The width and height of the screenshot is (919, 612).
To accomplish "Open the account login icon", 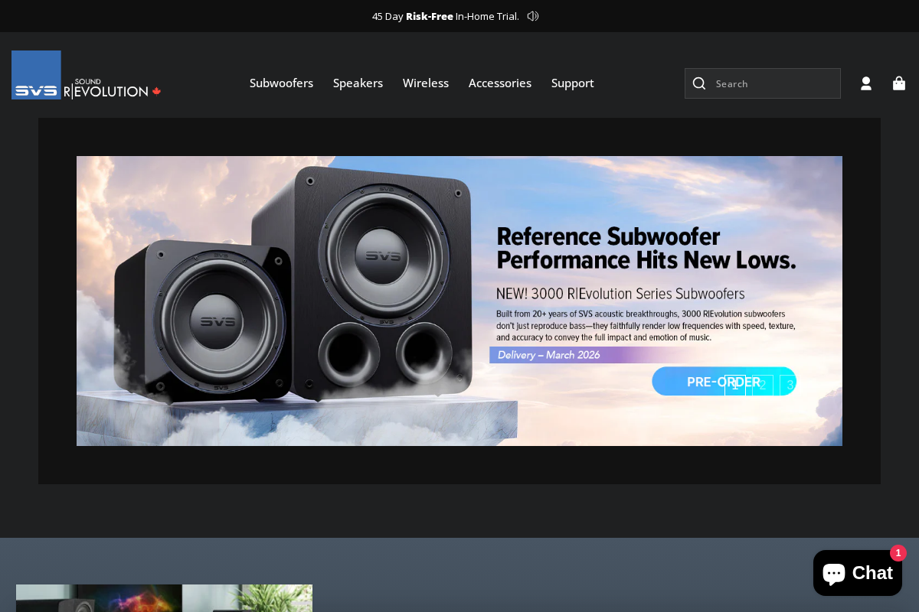I will pyautogui.click(x=866, y=83).
